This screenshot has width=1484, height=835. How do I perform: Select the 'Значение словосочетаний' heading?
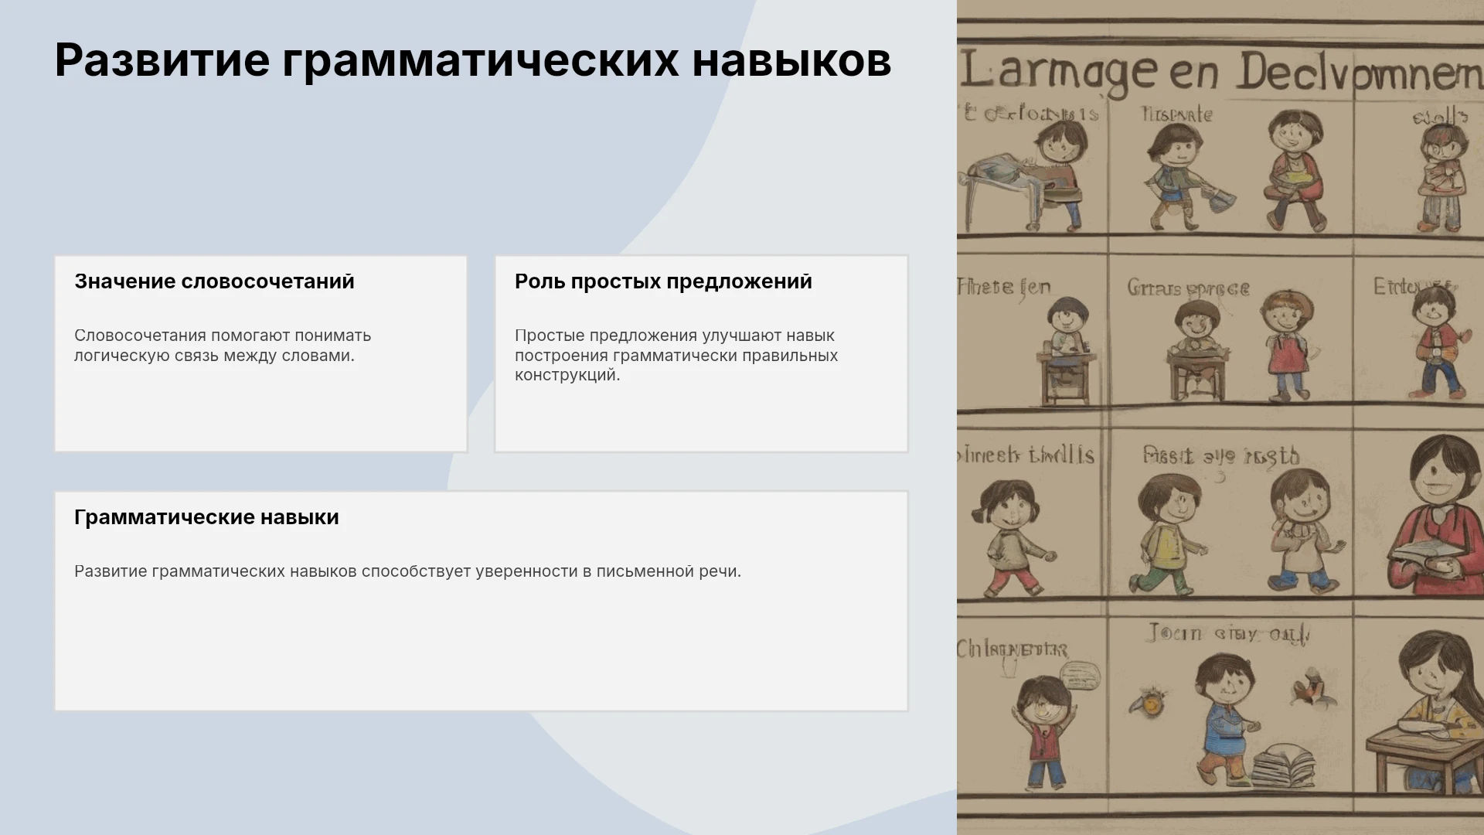click(x=214, y=281)
